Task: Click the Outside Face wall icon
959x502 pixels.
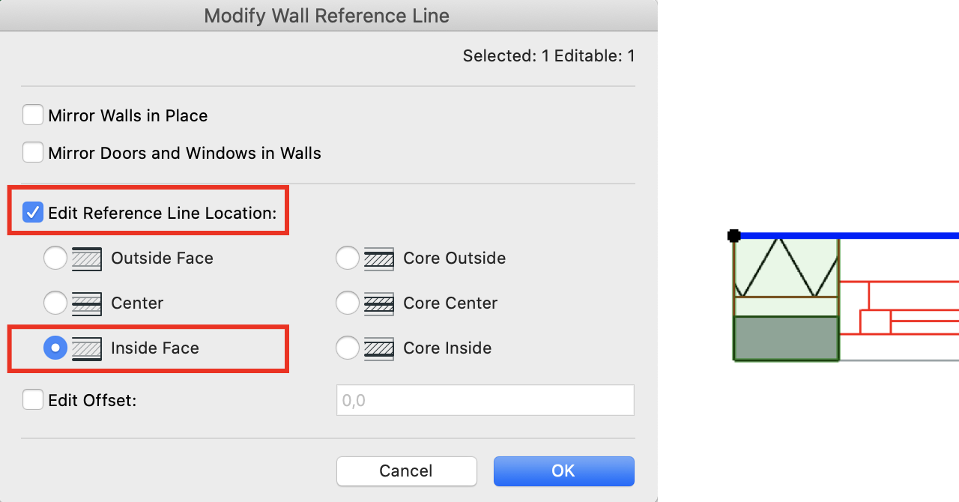Action: (87, 258)
